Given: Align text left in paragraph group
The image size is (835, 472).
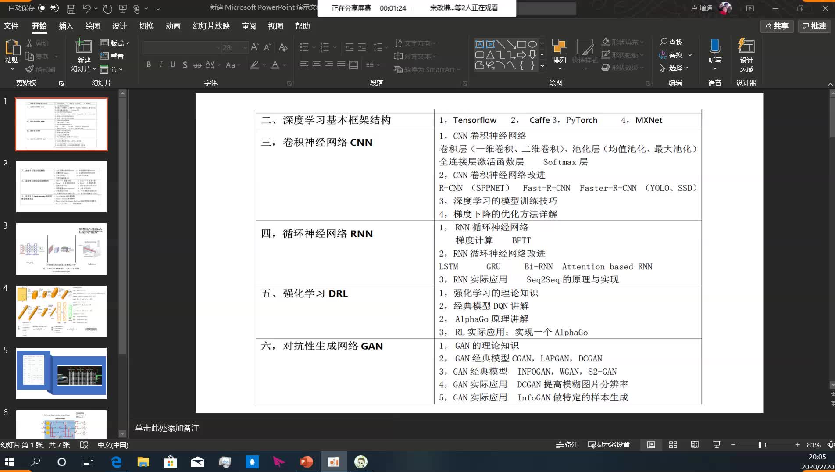Looking at the screenshot, I should coord(304,65).
